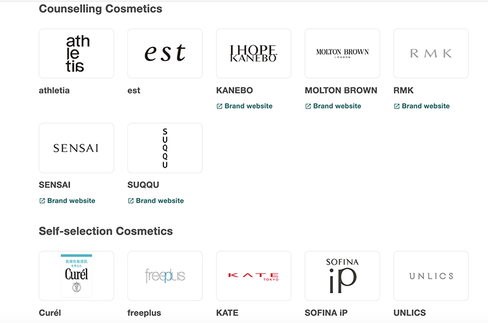
Task: Open the SENSAI logo card
Action: click(76, 148)
